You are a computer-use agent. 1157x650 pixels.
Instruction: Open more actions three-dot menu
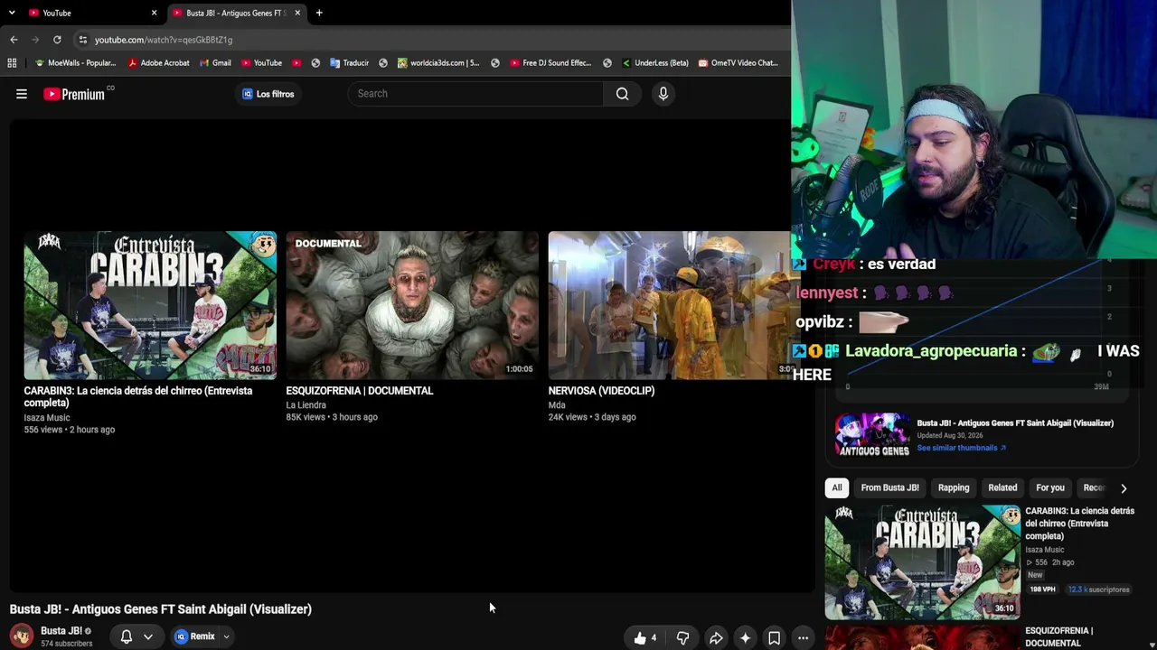803,638
